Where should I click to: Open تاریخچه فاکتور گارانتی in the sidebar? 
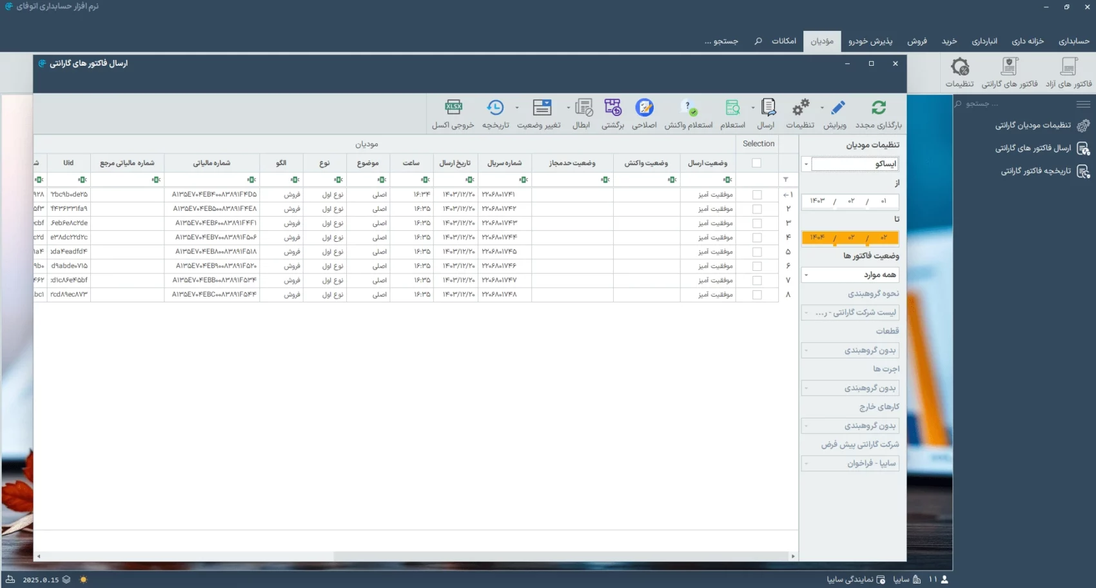1035,171
